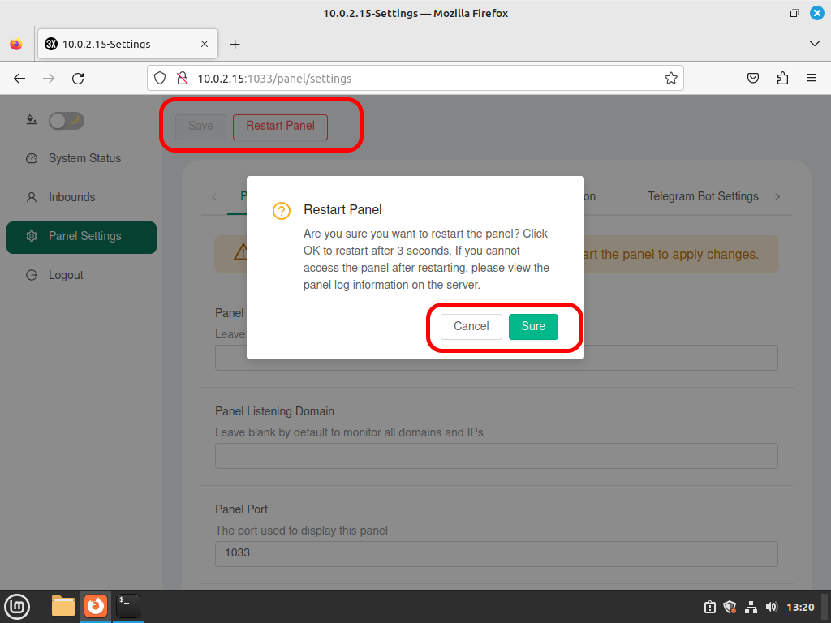Bookmark this page with star icon
Screen dimensions: 831x623
point(671,79)
